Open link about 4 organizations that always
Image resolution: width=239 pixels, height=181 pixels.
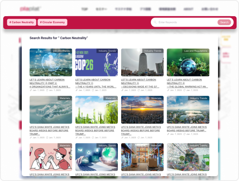point(50,86)
